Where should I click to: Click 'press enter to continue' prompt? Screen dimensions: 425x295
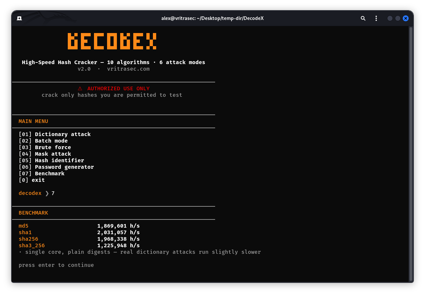[56, 265]
